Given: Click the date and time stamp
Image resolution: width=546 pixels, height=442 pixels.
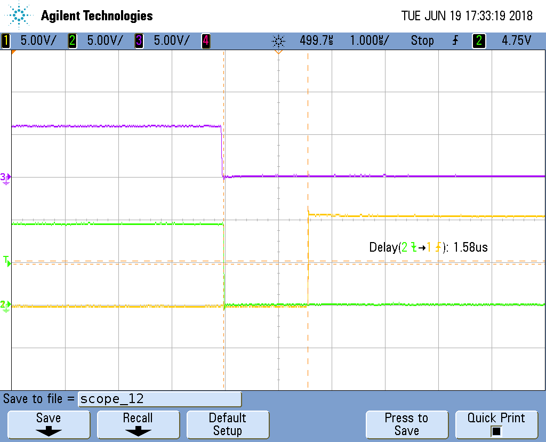Looking at the screenshot, I should (467, 15).
